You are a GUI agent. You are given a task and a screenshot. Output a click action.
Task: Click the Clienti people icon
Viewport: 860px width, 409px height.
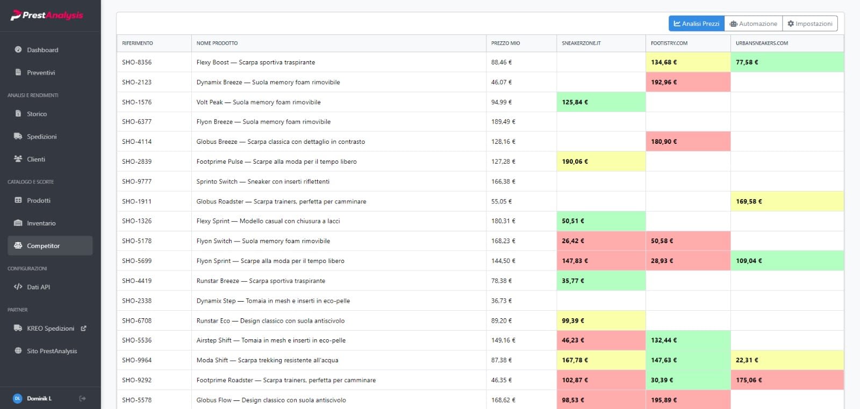[18, 159]
